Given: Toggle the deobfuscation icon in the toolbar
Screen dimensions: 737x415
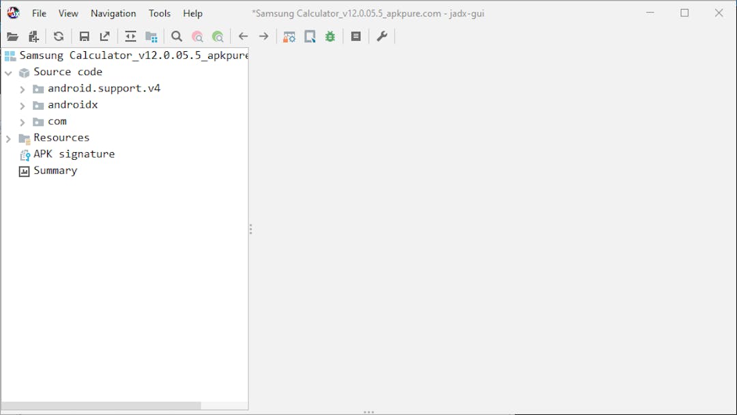Looking at the screenshot, I should [289, 37].
